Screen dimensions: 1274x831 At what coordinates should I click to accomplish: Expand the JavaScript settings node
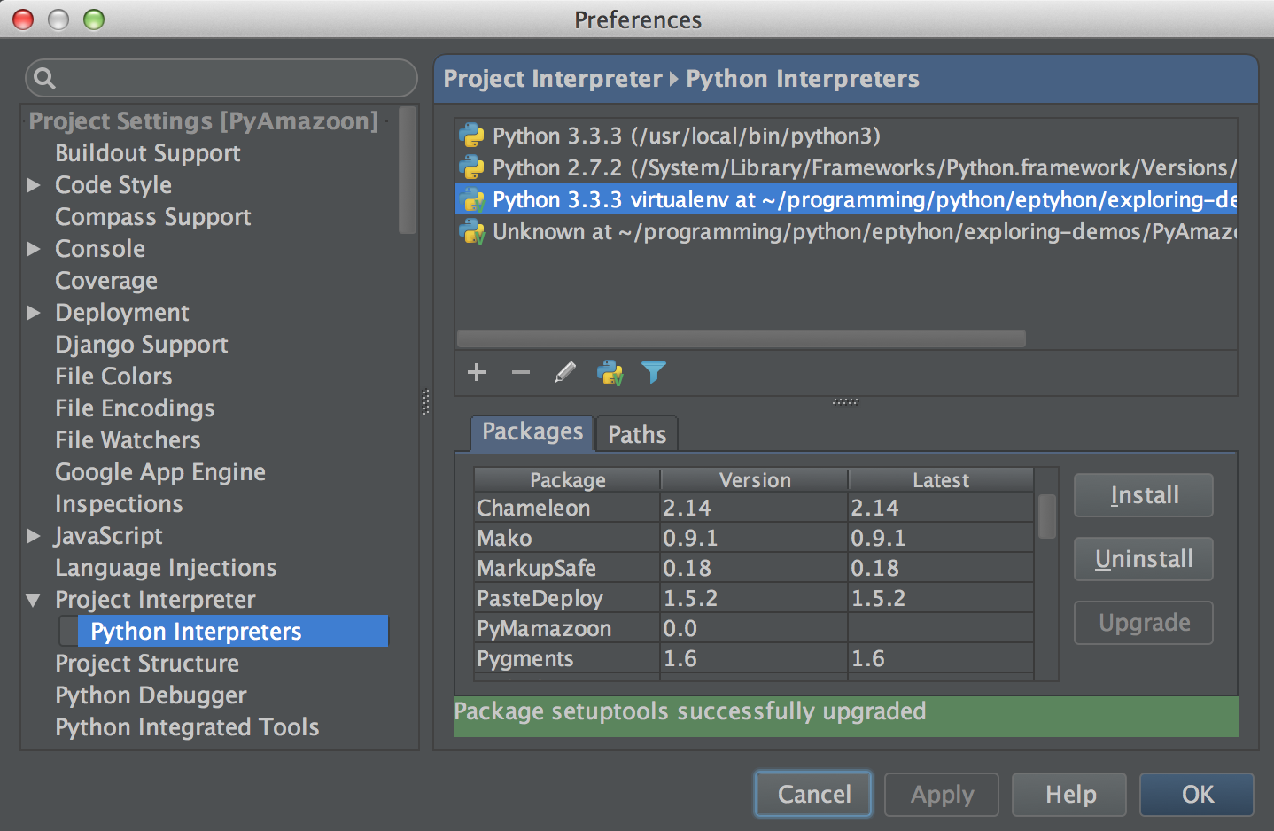pyautogui.click(x=34, y=536)
